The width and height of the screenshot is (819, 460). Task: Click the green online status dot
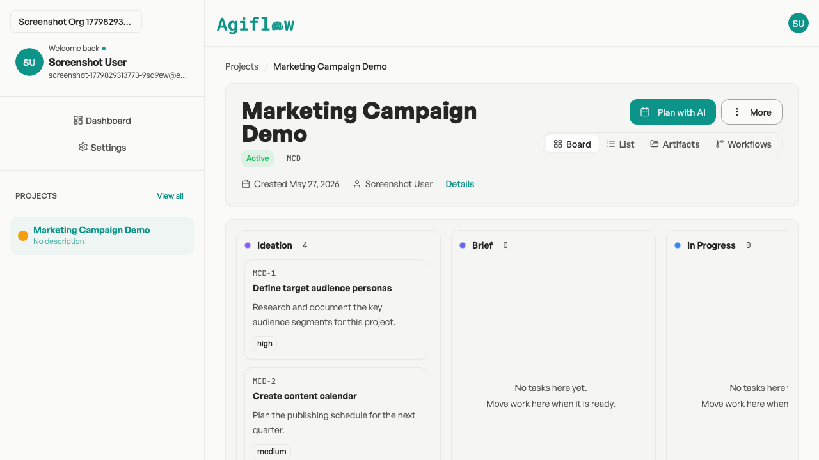coord(104,48)
